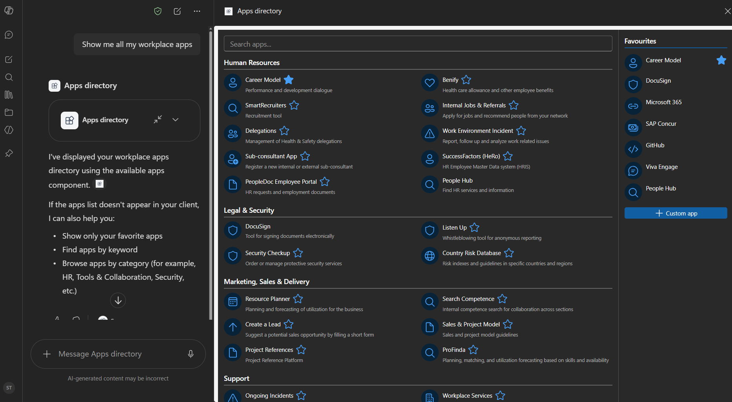Open the Workplace Services app link
The height and width of the screenshot is (402, 732).
pyautogui.click(x=467, y=395)
